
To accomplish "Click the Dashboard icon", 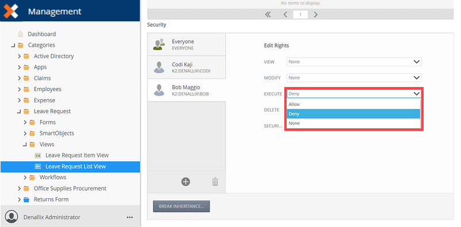I will pyautogui.click(x=20, y=34).
